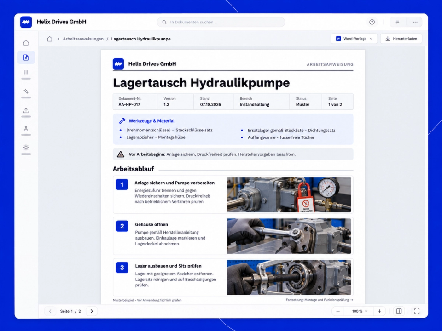
Task: Open the upload sidebar icon
Action: (x=26, y=110)
